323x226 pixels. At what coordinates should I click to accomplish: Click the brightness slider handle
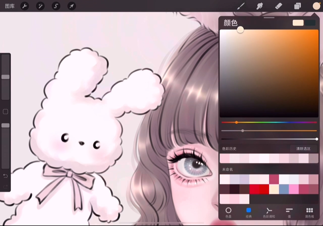317,139
